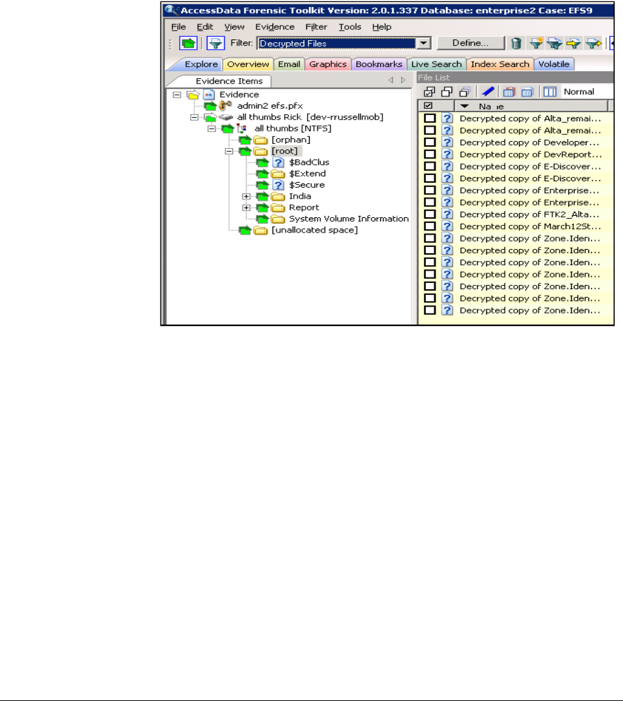
Task: Switch to the Bookmarks tab
Action: tap(379, 64)
